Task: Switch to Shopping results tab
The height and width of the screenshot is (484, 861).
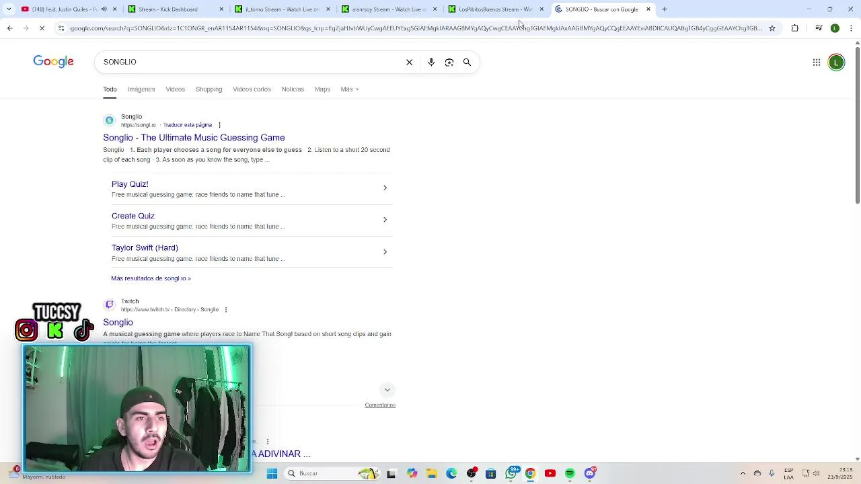Action: (x=209, y=89)
